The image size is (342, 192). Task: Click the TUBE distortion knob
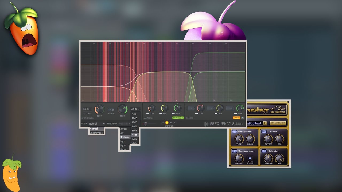point(239,139)
